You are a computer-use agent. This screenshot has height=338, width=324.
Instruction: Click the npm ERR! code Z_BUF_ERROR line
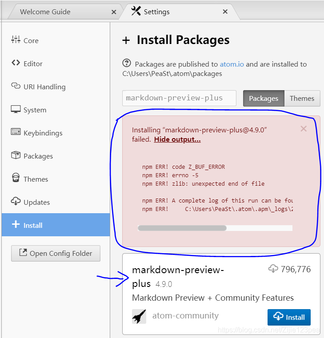(184, 167)
